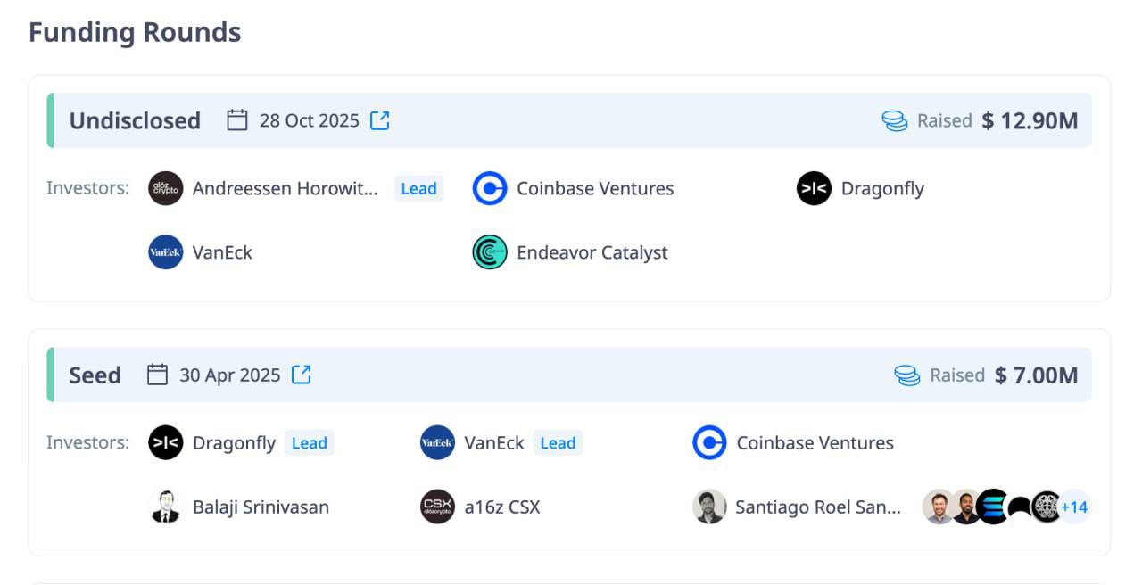The height and width of the screenshot is (585, 1142).
Task: Click Lead badge next to Andreessen Horowitz
Action: click(x=418, y=188)
